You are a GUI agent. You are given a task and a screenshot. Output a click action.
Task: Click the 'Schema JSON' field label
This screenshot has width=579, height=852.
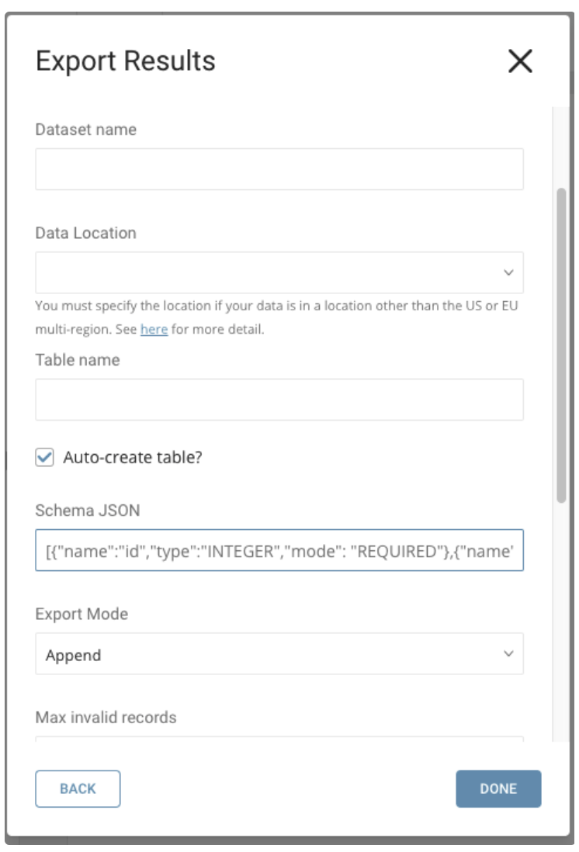(88, 510)
